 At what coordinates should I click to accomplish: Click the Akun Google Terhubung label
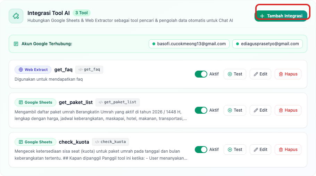click(x=47, y=44)
